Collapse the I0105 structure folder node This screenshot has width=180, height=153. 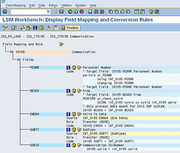point(12,52)
